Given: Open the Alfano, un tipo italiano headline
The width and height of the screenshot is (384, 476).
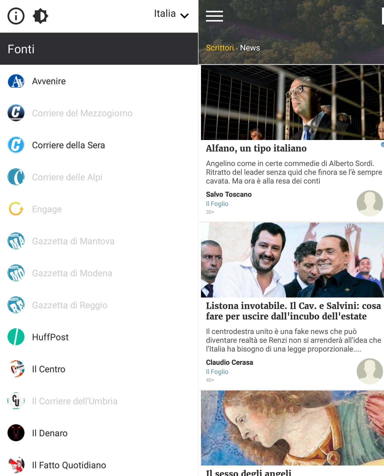Looking at the screenshot, I should [256, 148].
